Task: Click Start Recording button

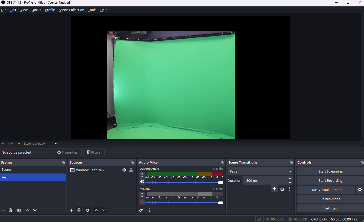Action: tap(330, 180)
